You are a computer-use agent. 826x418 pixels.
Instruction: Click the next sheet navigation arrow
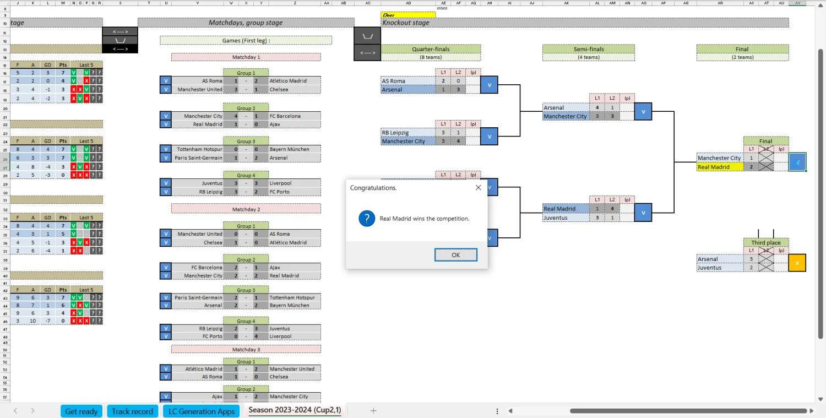33,411
